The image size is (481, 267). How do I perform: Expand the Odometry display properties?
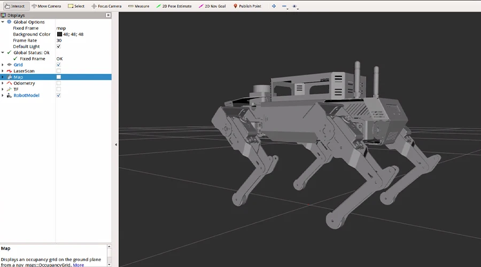tap(3, 83)
